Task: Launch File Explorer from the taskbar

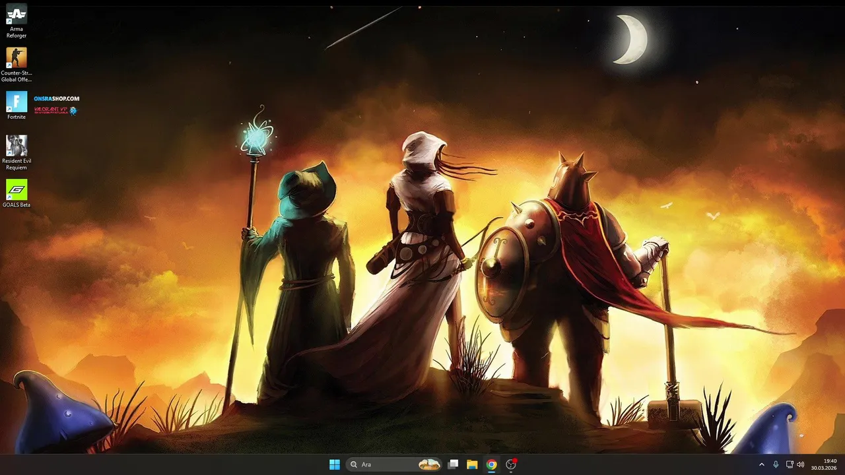Action: [472, 464]
